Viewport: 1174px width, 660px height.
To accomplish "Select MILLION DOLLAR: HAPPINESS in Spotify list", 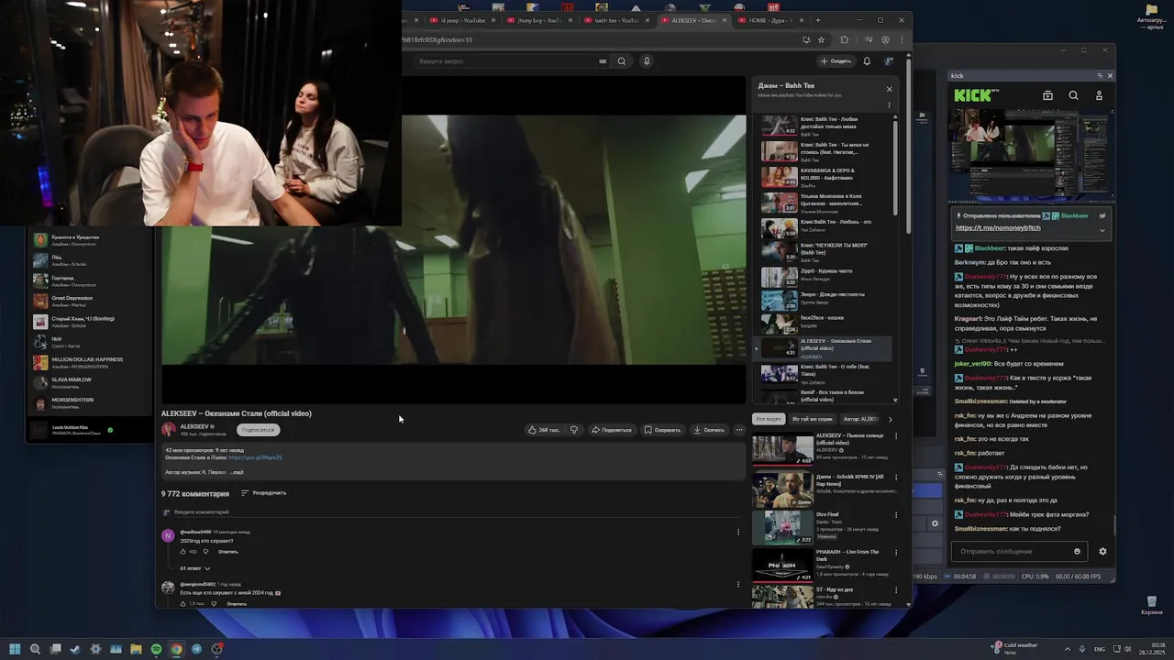I will (x=90, y=362).
